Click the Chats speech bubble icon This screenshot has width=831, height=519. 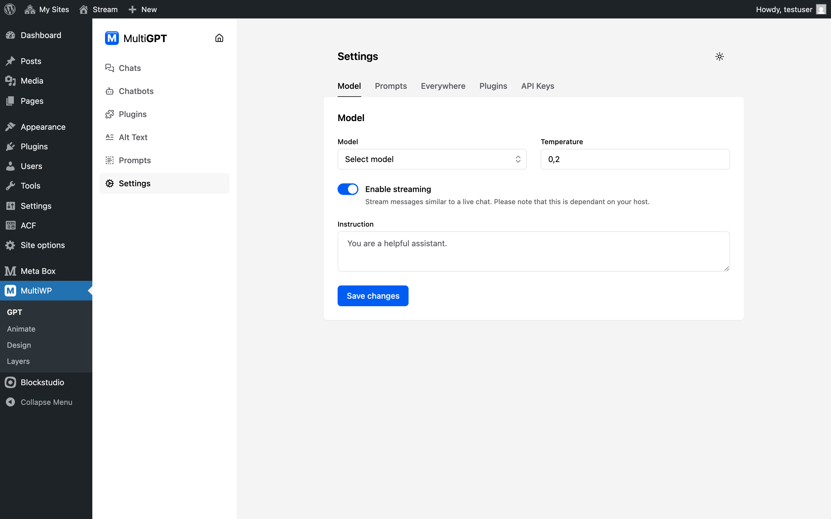[x=110, y=68]
